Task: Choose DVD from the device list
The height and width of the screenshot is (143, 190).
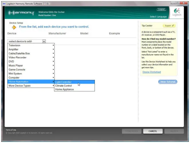Action: [31, 61]
